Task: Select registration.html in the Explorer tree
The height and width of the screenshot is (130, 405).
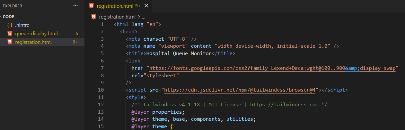Action: tap(33, 42)
